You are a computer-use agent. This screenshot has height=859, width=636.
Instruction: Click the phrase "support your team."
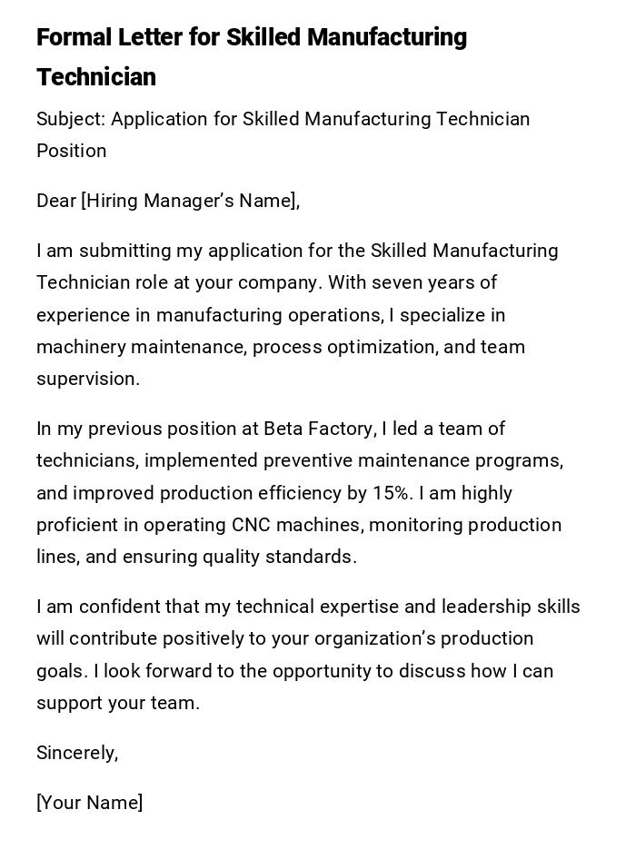tap(118, 703)
